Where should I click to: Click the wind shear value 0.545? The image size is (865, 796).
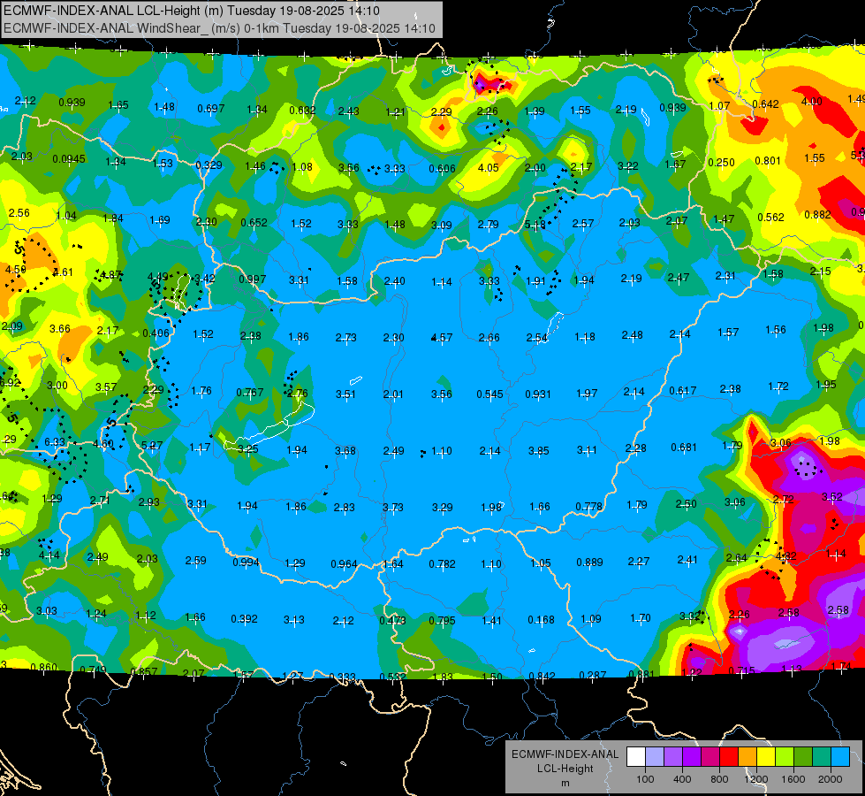click(x=489, y=394)
